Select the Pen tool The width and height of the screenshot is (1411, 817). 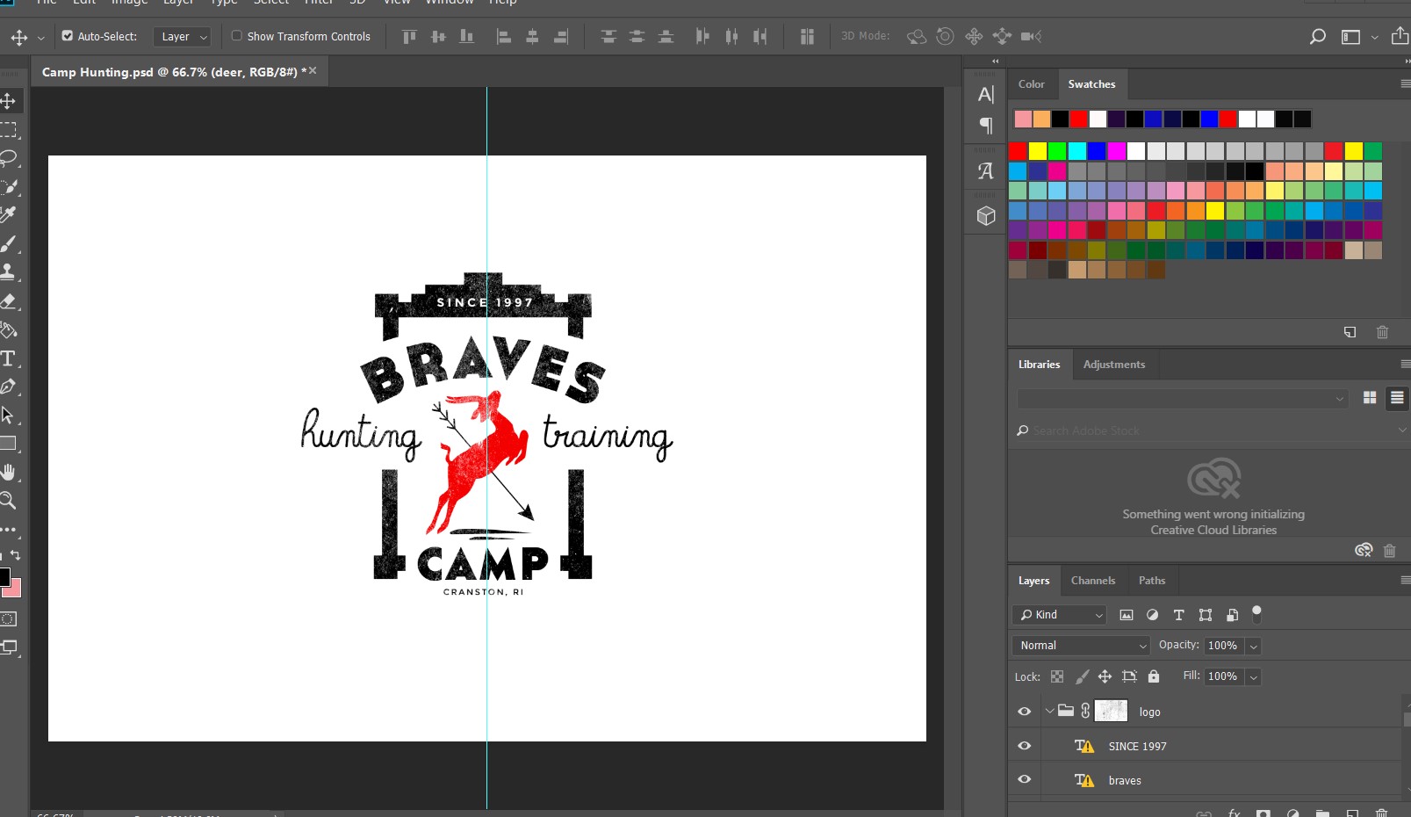(x=11, y=387)
